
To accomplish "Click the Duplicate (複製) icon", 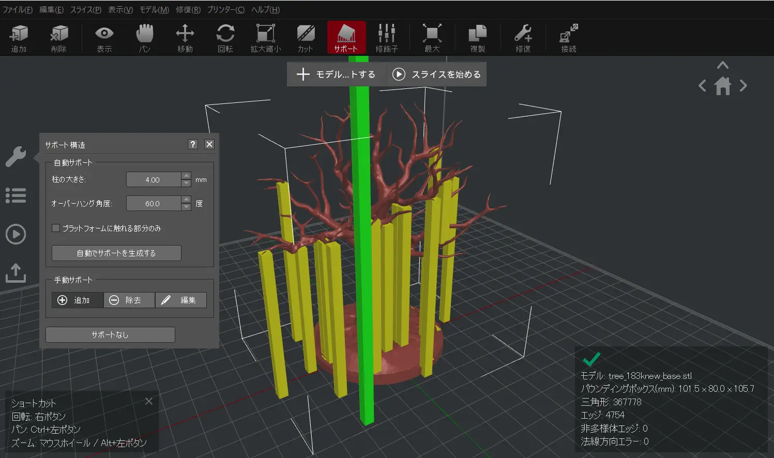I will tap(477, 38).
